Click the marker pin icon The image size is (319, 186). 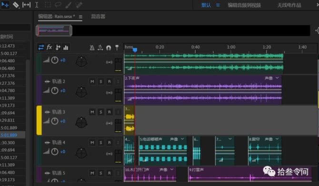click(117, 48)
